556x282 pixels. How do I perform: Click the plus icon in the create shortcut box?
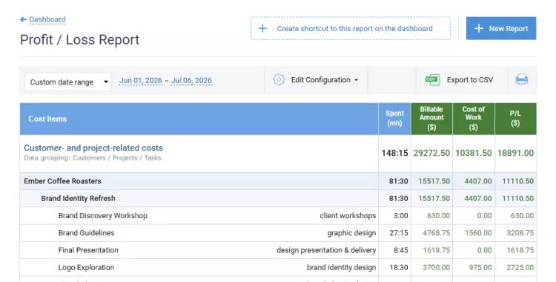tap(262, 28)
